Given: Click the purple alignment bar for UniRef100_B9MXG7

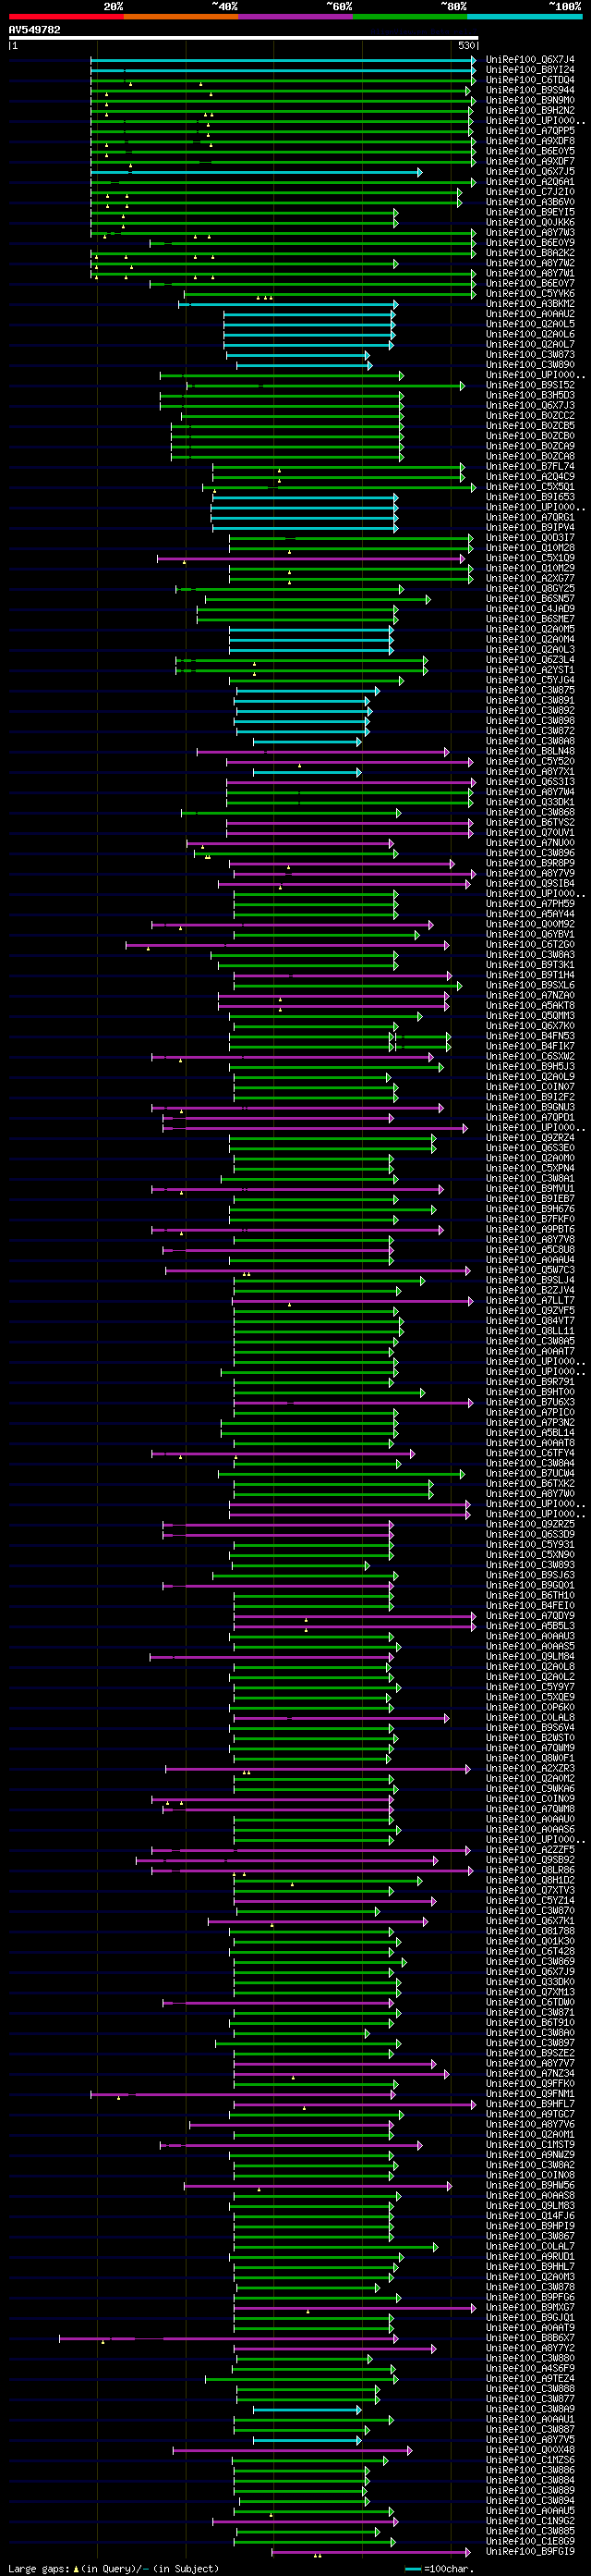Looking at the screenshot, I should 356,2308.
